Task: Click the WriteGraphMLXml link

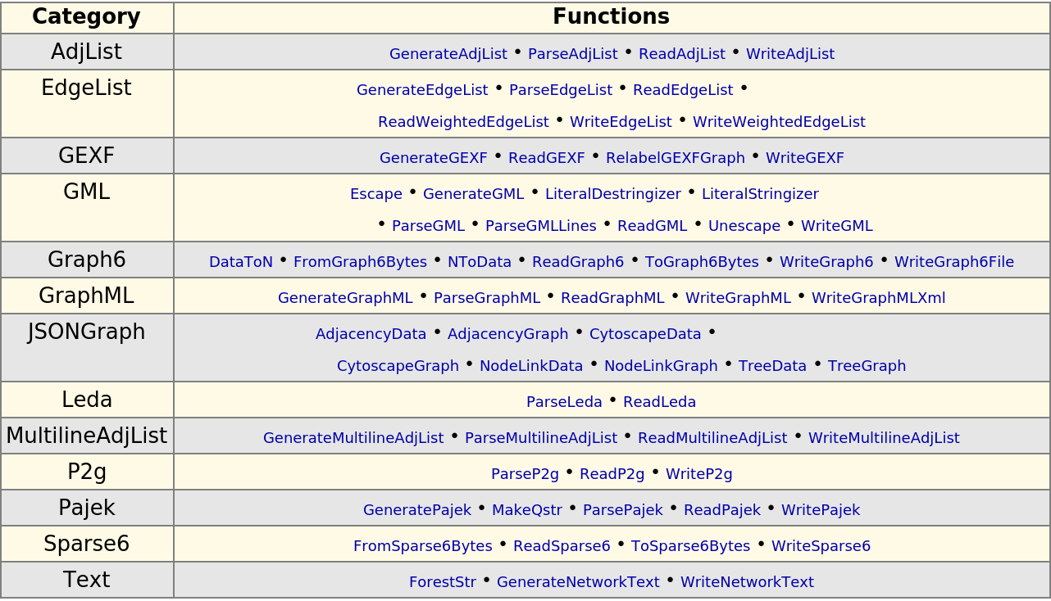Action: 878,298
